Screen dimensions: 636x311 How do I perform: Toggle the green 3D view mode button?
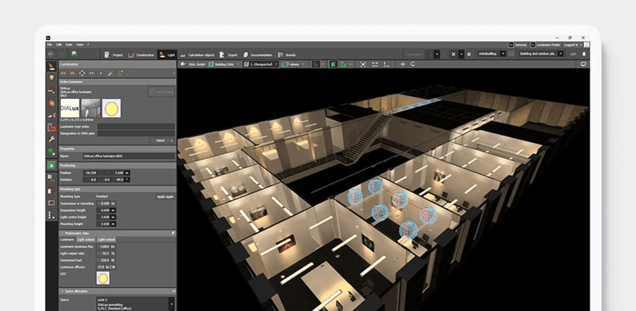(x=333, y=63)
